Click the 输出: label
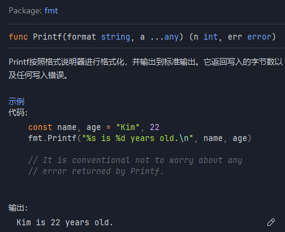The width and height of the screenshot is (285, 232). (18, 208)
